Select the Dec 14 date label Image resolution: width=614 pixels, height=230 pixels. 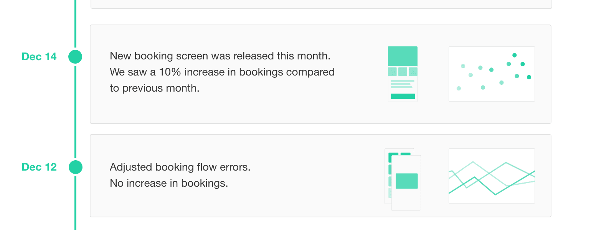point(39,56)
